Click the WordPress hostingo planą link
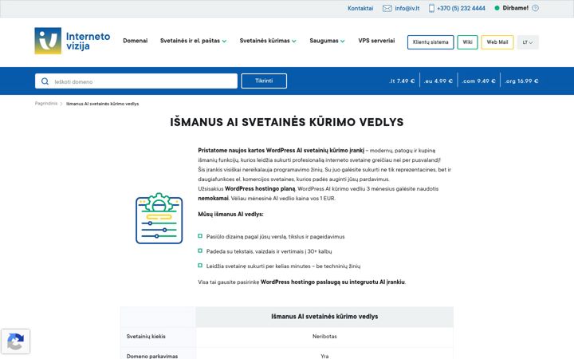Image resolution: width=574 pixels, height=359 pixels. click(260, 188)
